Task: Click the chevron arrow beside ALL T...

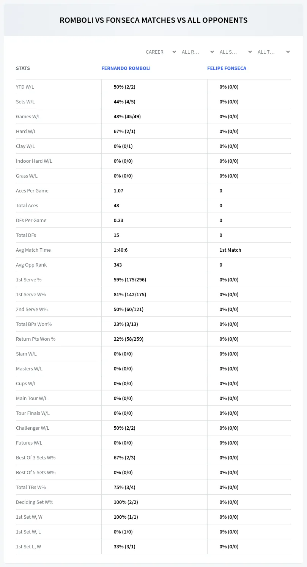Action: click(x=288, y=52)
